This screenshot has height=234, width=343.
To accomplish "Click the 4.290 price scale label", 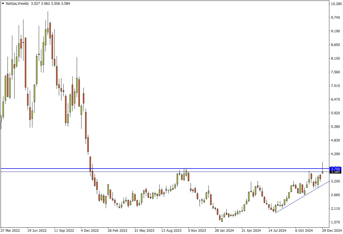I will tap(335, 154).
